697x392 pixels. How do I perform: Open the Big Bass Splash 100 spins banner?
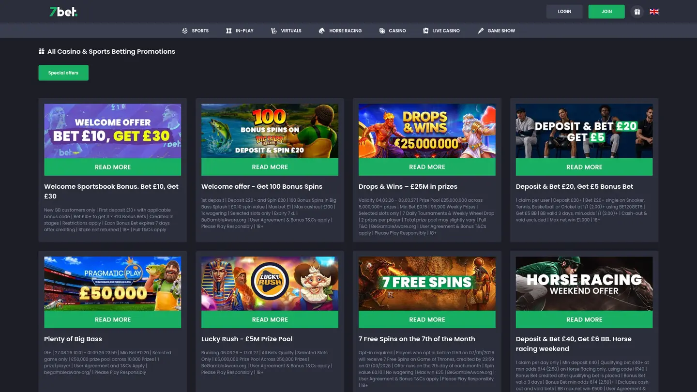point(270,131)
